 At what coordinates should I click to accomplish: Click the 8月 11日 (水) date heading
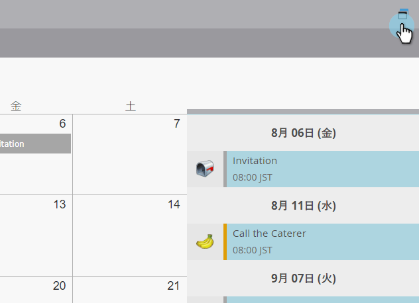click(303, 206)
